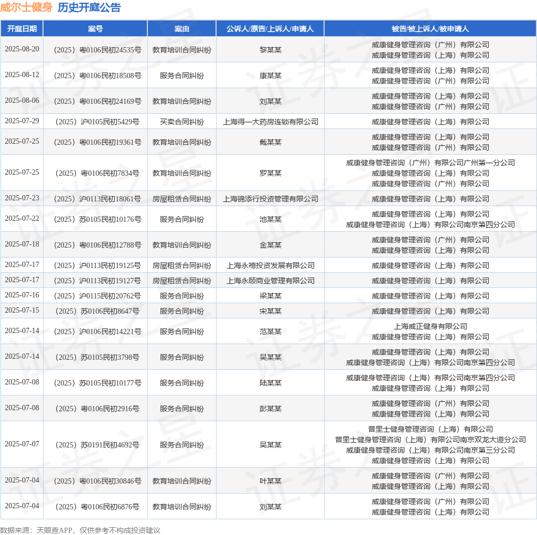Click case number 粤0106民初24535号

[x=98, y=50]
